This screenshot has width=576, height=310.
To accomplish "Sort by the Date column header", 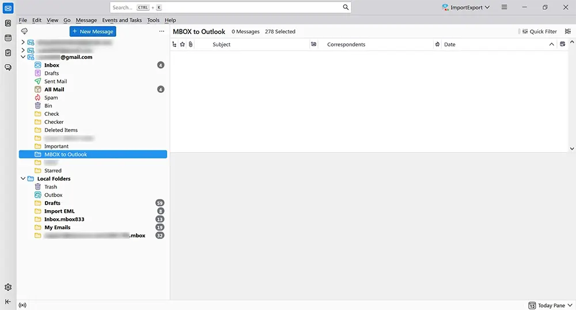I will (450, 44).
